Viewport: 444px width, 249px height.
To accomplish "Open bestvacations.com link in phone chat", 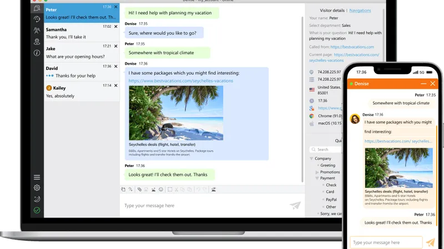I will tap(398, 141).
